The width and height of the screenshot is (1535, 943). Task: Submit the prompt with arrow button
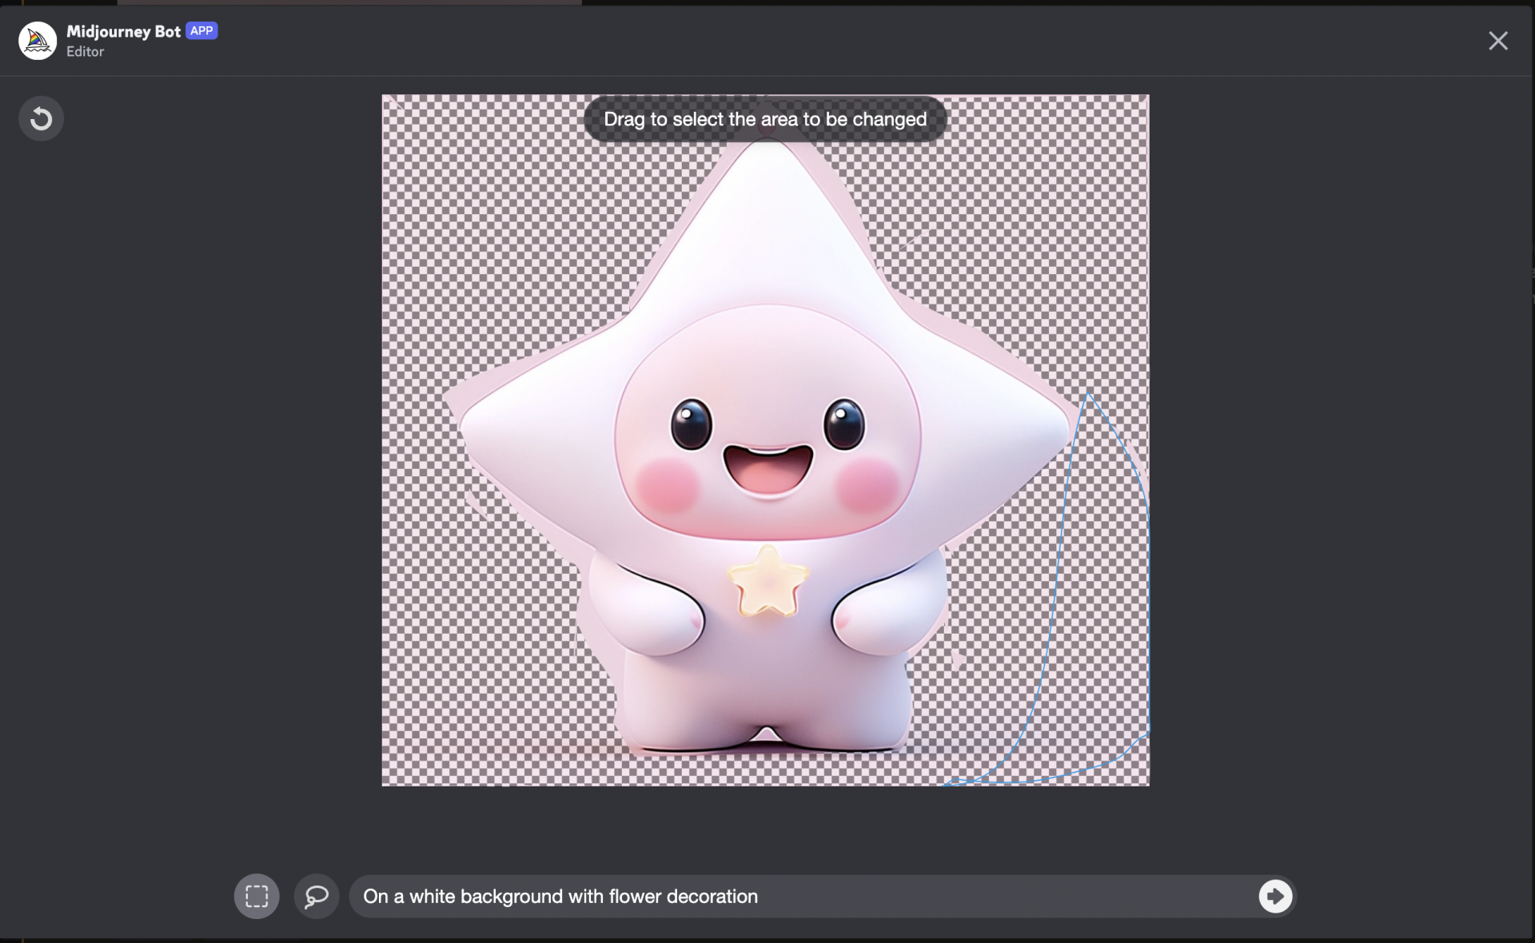(x=1275, y=896)
